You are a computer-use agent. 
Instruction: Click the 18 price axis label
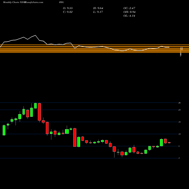(180, 122)
